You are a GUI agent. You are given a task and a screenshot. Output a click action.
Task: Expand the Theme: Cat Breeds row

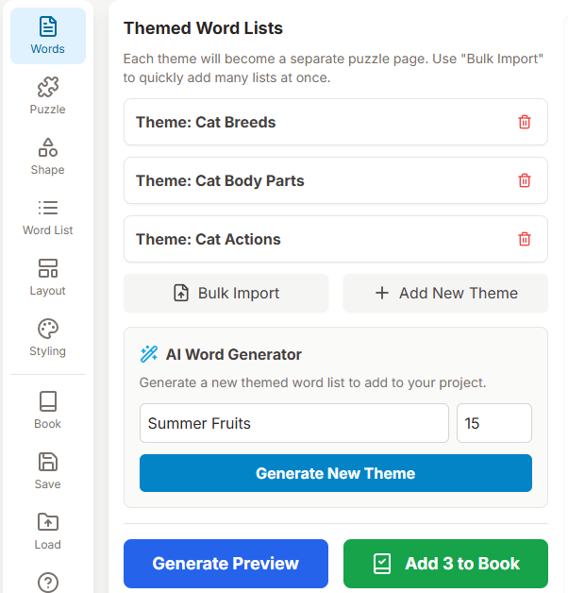[x=311, y=122]
